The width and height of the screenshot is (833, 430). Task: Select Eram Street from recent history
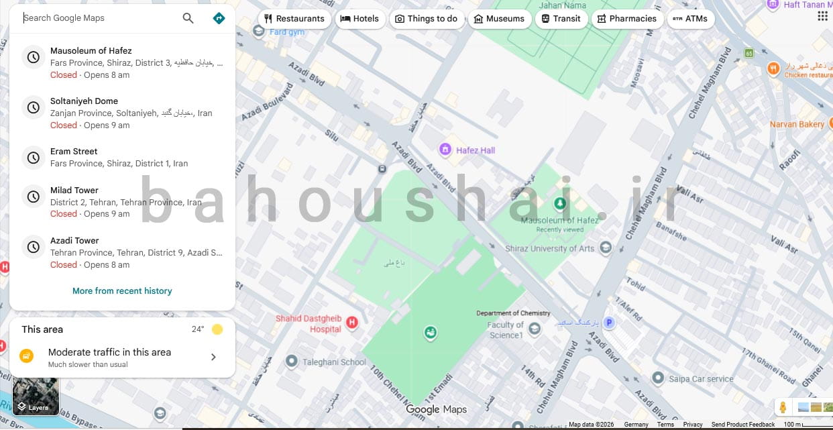pos(122,158)
